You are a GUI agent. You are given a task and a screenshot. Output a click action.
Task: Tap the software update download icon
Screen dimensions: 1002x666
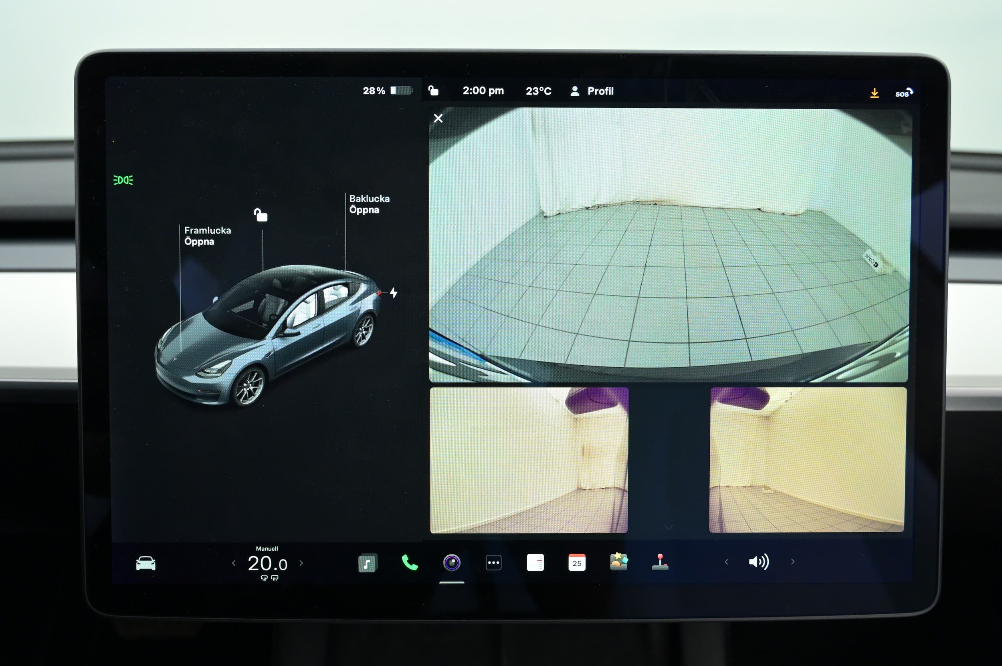pos(875,93)
